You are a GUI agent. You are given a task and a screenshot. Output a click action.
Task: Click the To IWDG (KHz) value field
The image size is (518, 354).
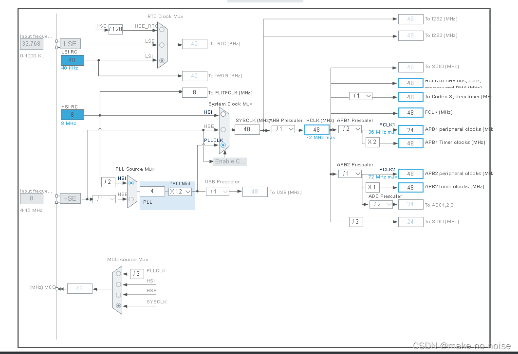click(195, 76)
